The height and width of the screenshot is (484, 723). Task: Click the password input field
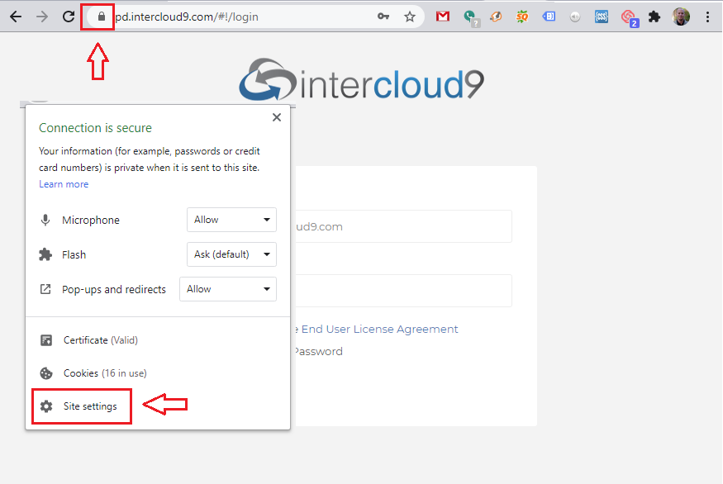[403, 291]
